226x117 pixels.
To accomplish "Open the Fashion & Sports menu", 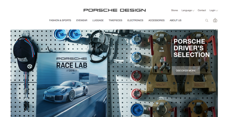I will tap(60, 20).
